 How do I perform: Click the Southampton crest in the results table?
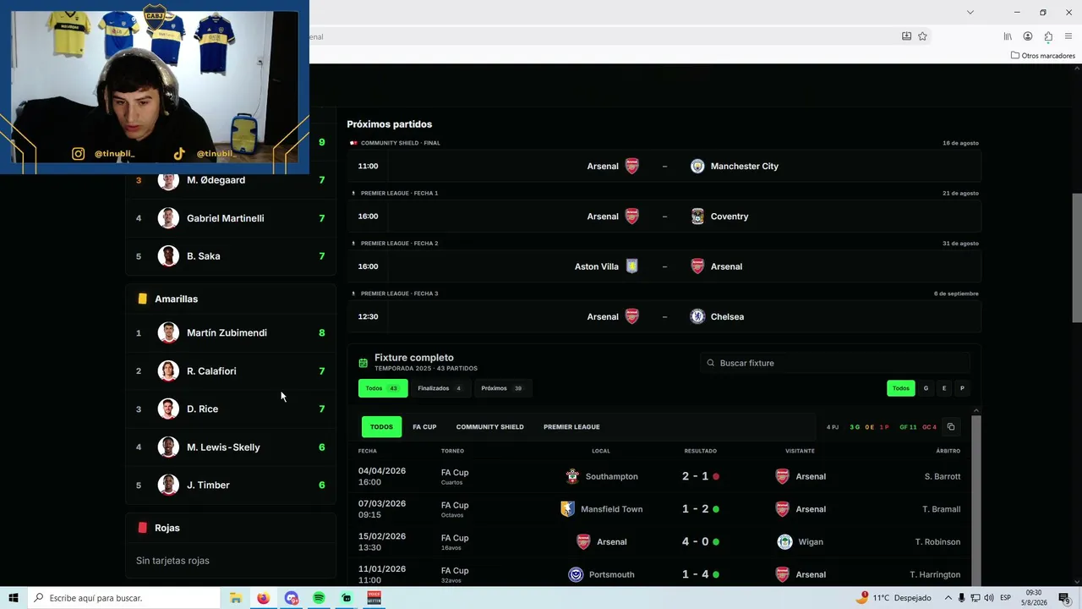coord(572,476)
